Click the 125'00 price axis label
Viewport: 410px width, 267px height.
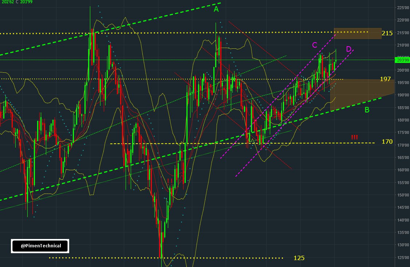point(403,257)
